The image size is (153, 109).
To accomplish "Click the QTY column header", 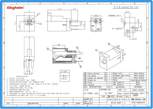I will pos(110,87).
